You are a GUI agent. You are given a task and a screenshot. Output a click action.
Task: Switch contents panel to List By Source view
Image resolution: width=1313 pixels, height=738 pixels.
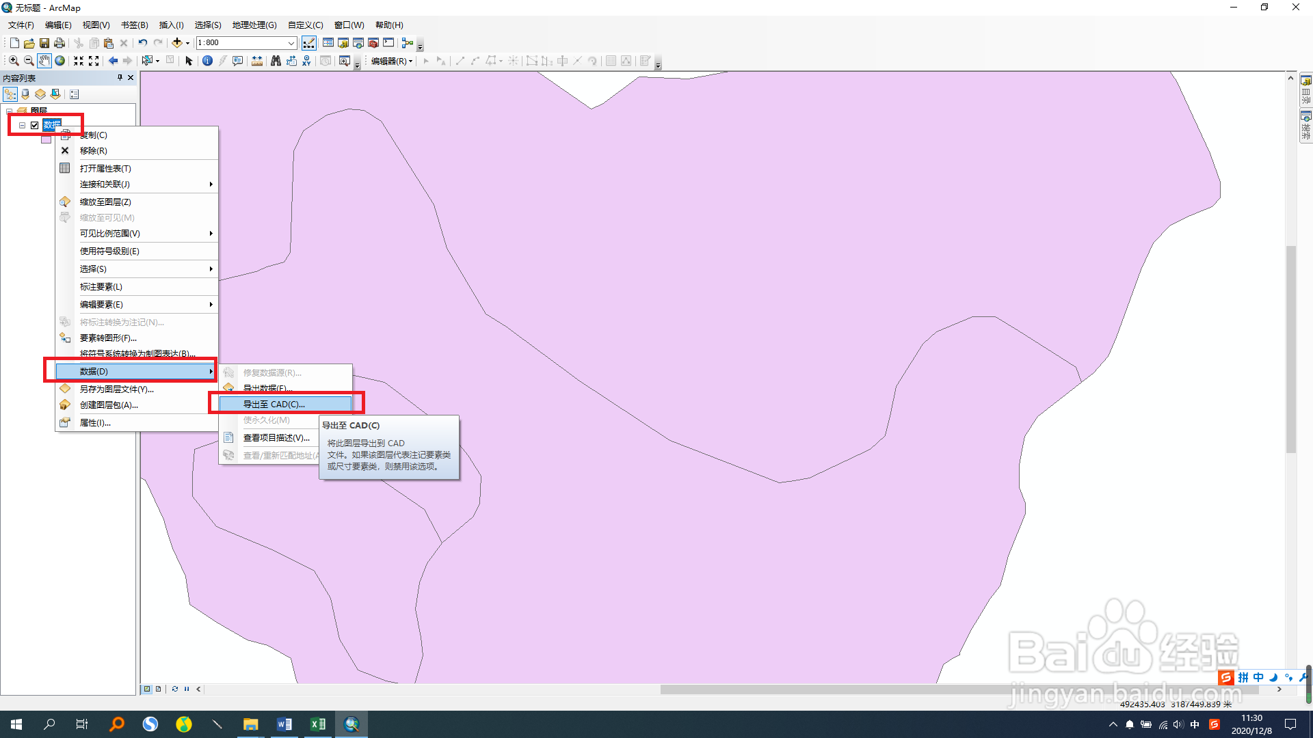click(x=25, y=94)
